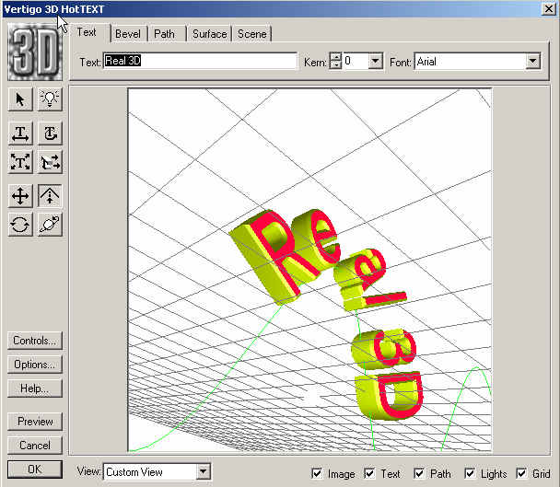Open the Path tab
This screenshot has width=560, height=487.
click(165, 34)
